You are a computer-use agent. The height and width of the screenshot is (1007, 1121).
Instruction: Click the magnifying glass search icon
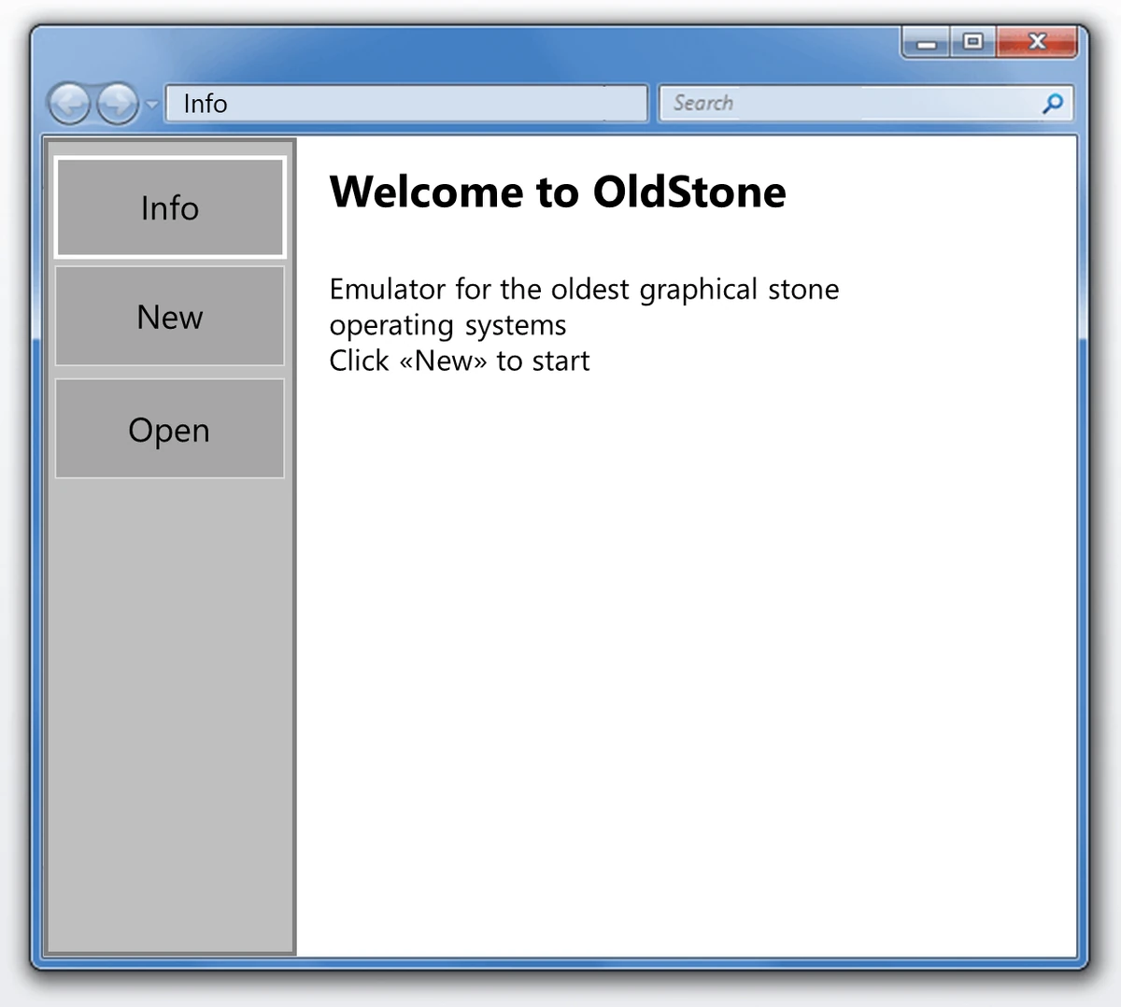pyautogui.click(x=1053, y=103)
